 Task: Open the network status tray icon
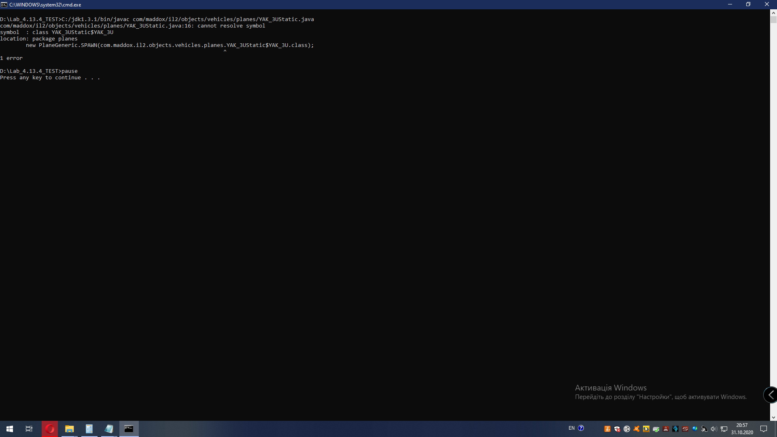tap(724, 429)
